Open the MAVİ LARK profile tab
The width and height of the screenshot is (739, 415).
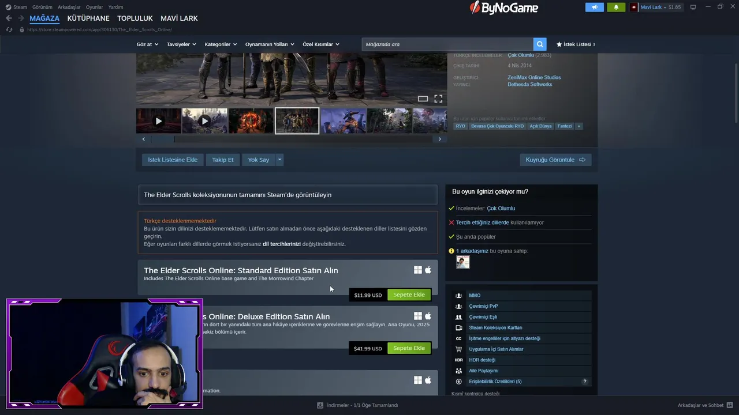[179, 18]
